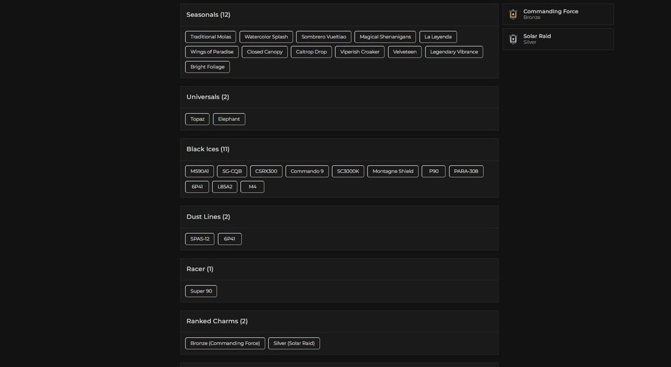Screen dimensions: 671x367
Task: Click the Super 90 Racer tag
Action: point(201,291)
